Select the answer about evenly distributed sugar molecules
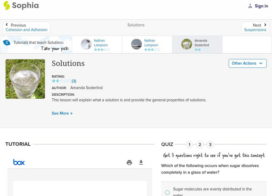This screenshot has height=196, width=272. point(167,192)
